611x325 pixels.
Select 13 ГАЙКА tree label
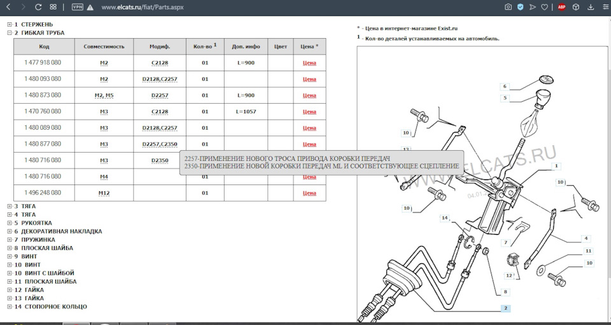point(29,298)
